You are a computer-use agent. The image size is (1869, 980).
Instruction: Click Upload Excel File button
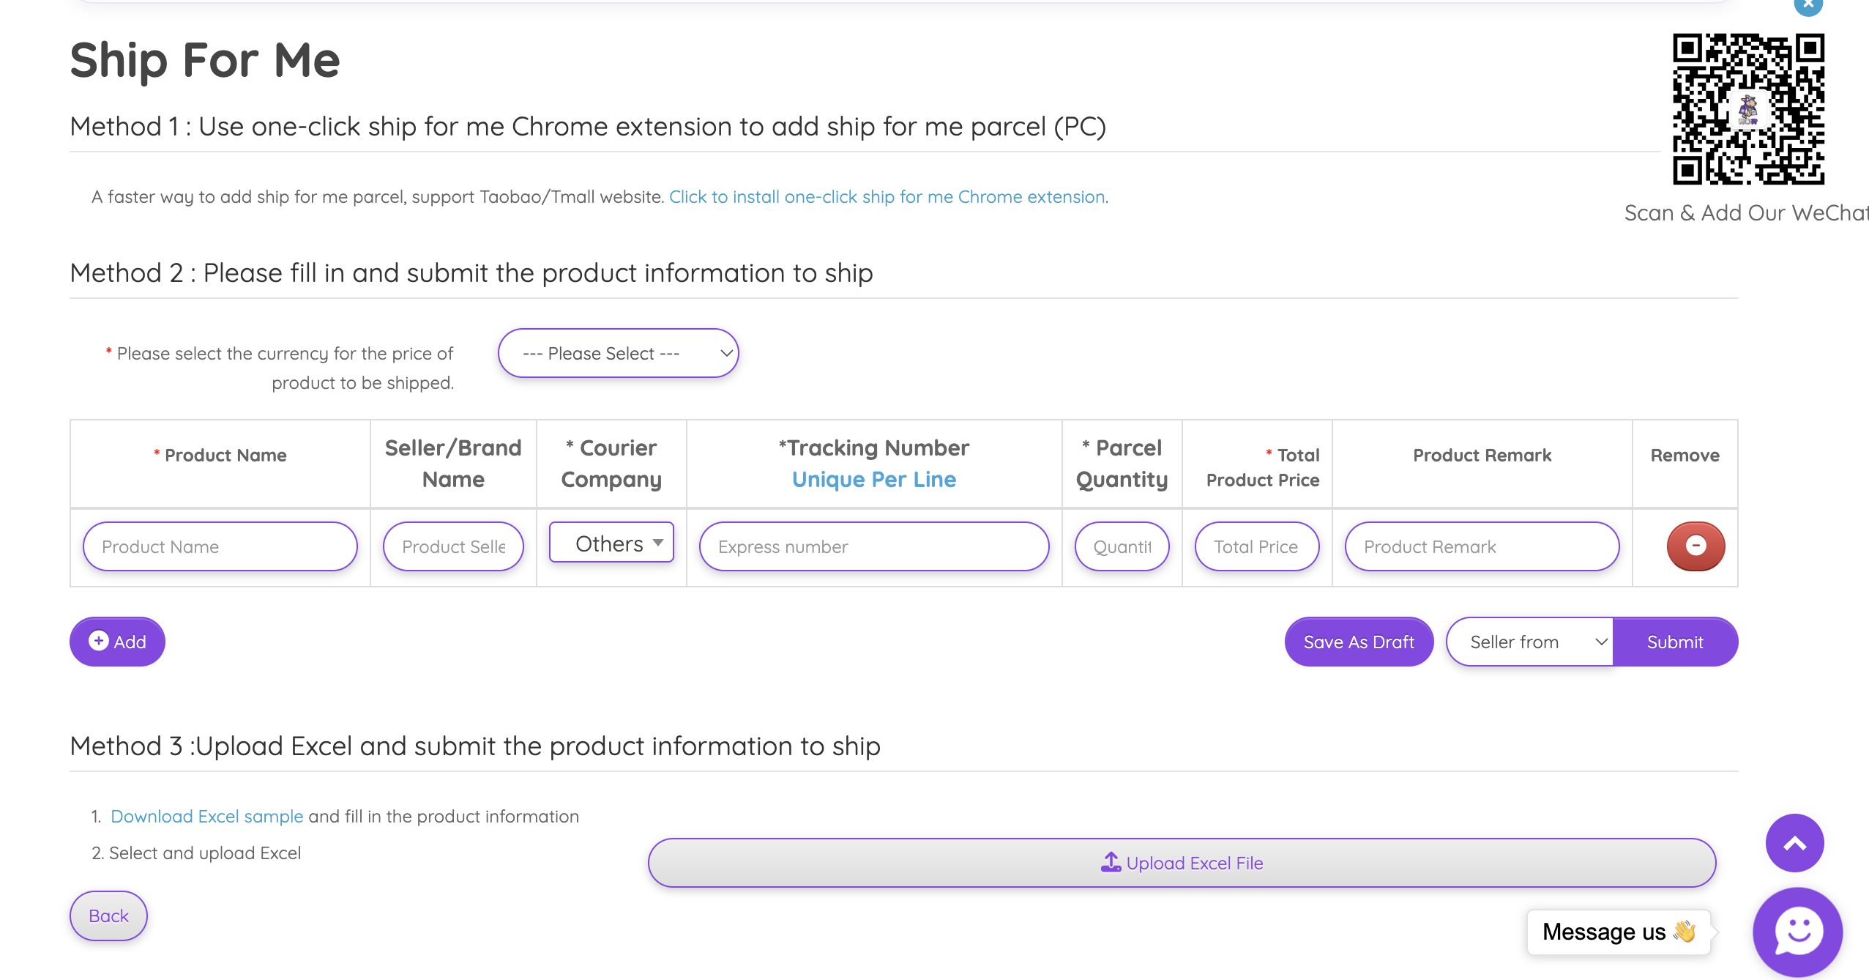point(1182,863)
